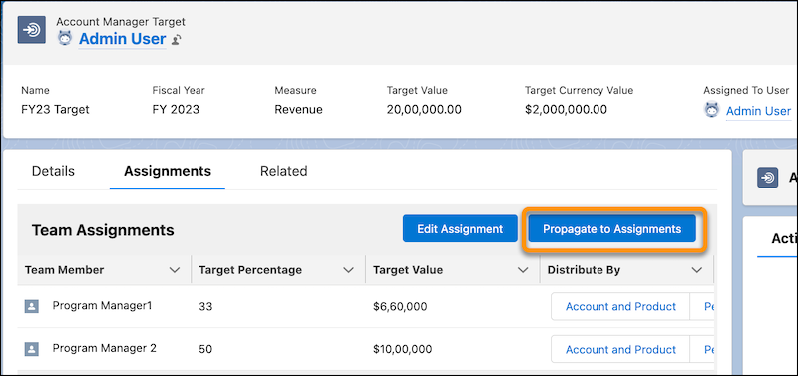Open the Related tab
798x376 pixels.
pos(283,171)
